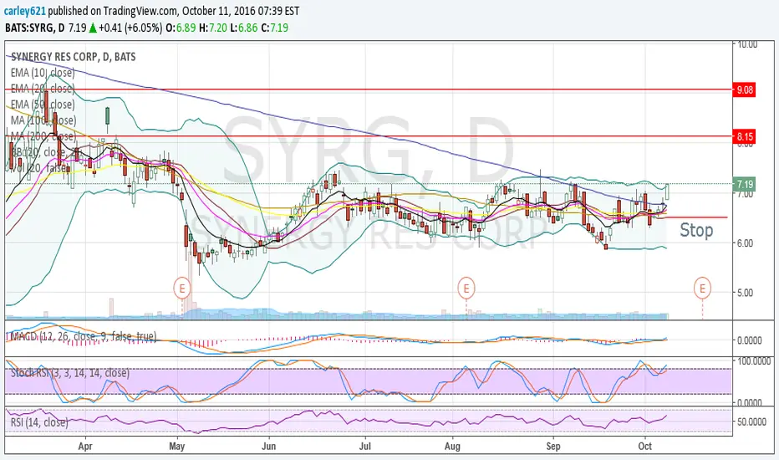
Task: Click the MACD (12, 26, close, 9) label
Action: pos(83,337)
